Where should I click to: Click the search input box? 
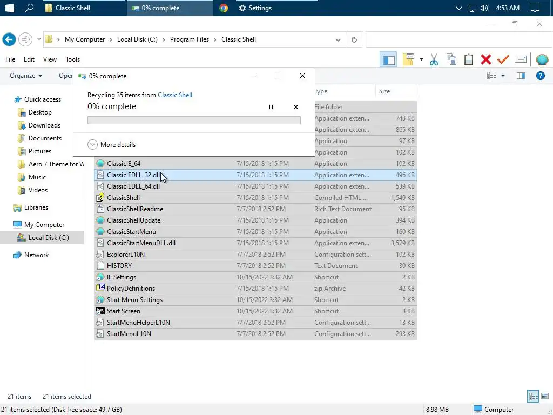click(x=459, y=39)
